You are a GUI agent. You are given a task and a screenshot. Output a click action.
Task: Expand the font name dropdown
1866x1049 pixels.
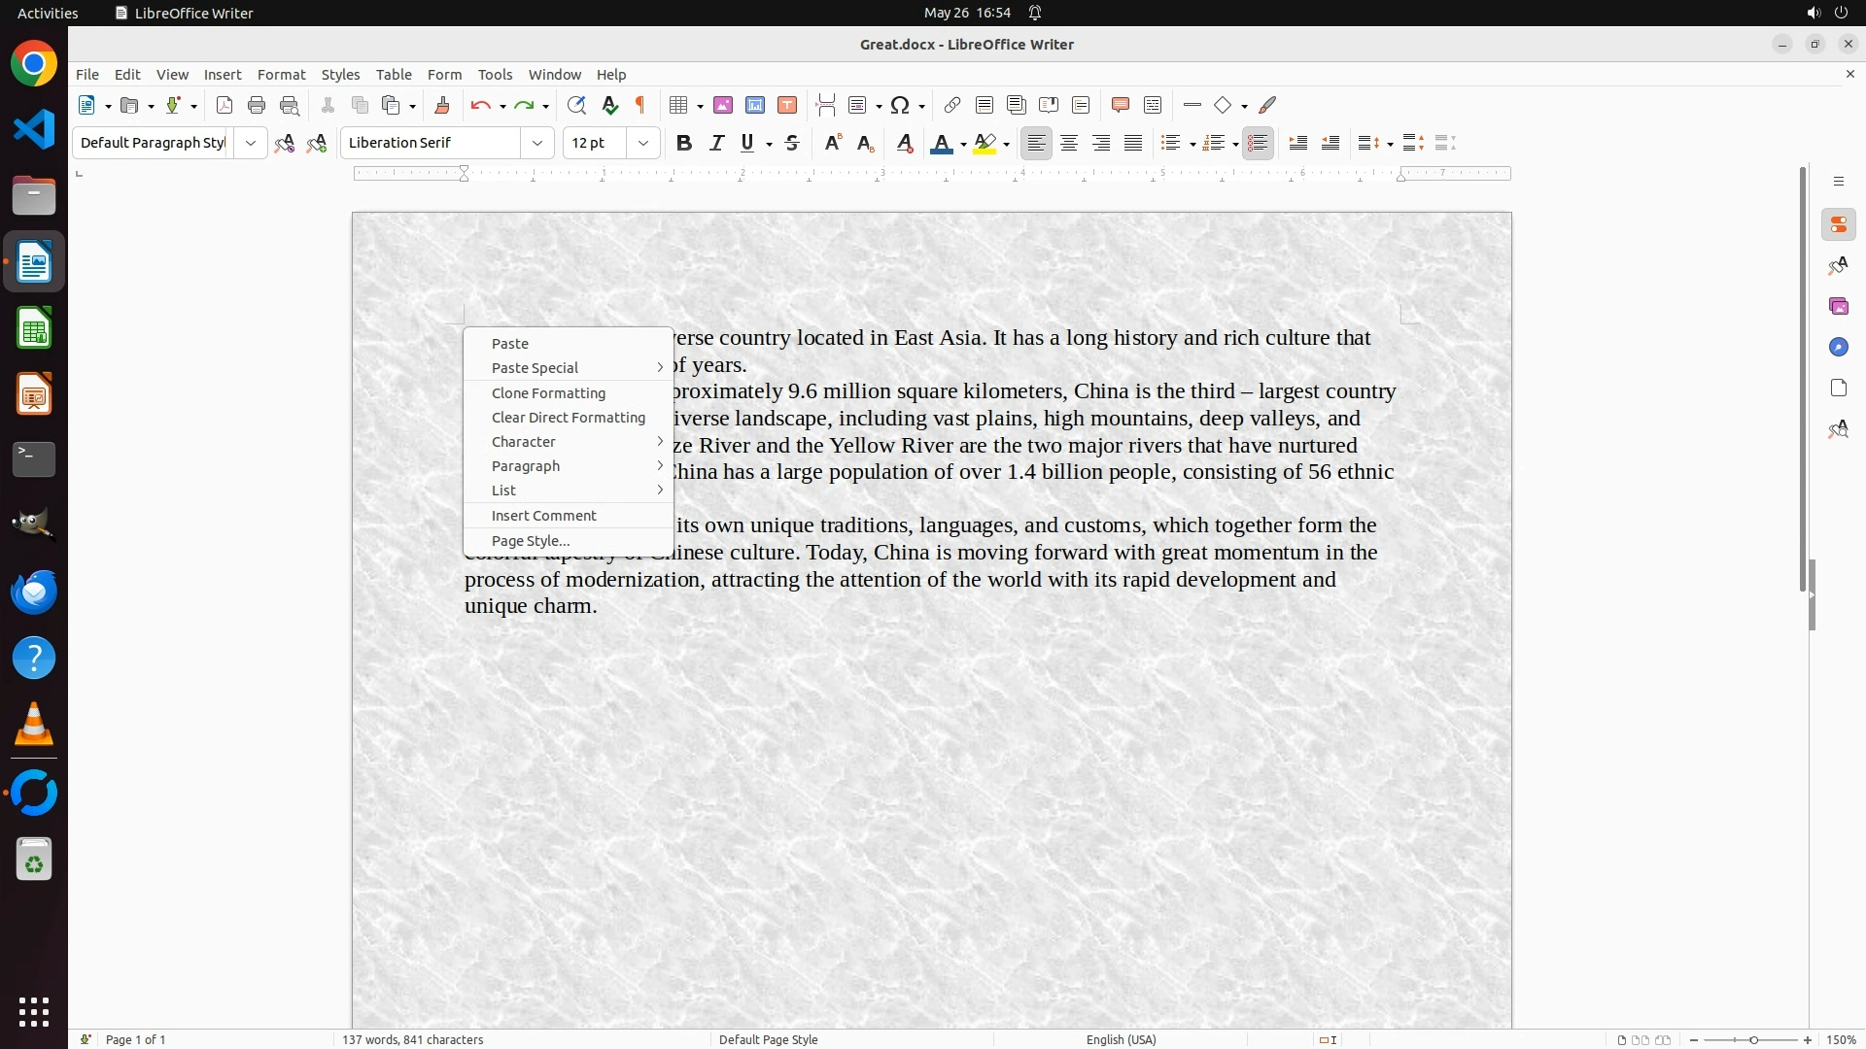click(537, 143)
